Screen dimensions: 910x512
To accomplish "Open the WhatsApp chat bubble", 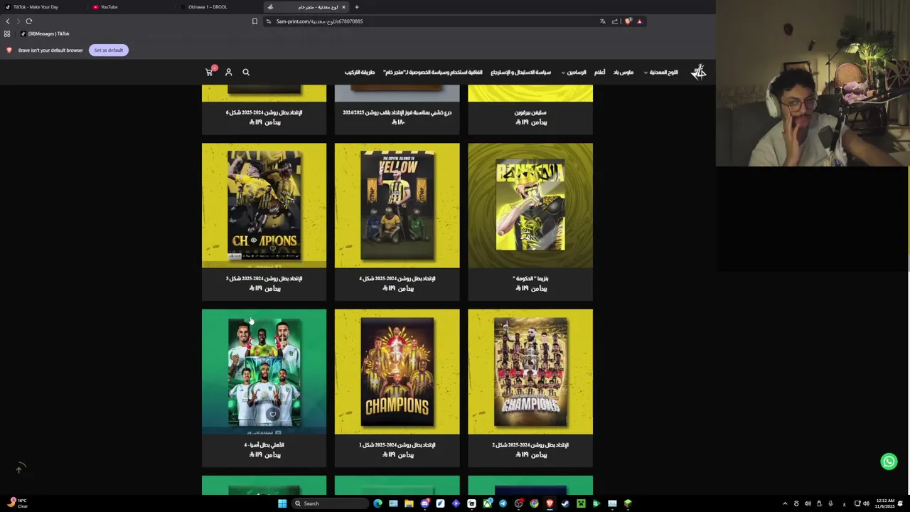I will coord(889,462).
